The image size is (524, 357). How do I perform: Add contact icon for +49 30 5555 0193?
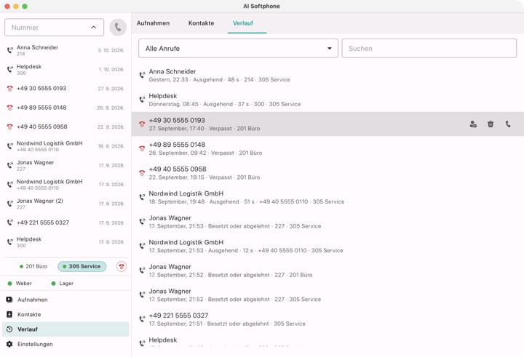tap(473, 124)
